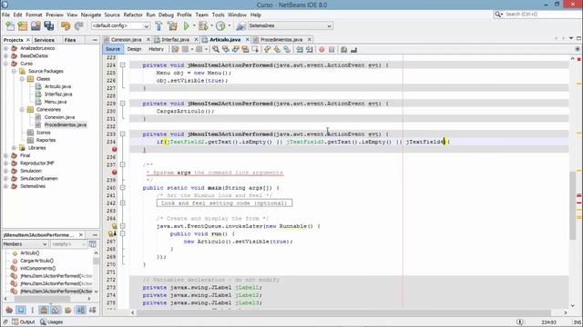Click the magnifier icon in the search box
This screenshot has width=583, height=327.
[498, 15]
